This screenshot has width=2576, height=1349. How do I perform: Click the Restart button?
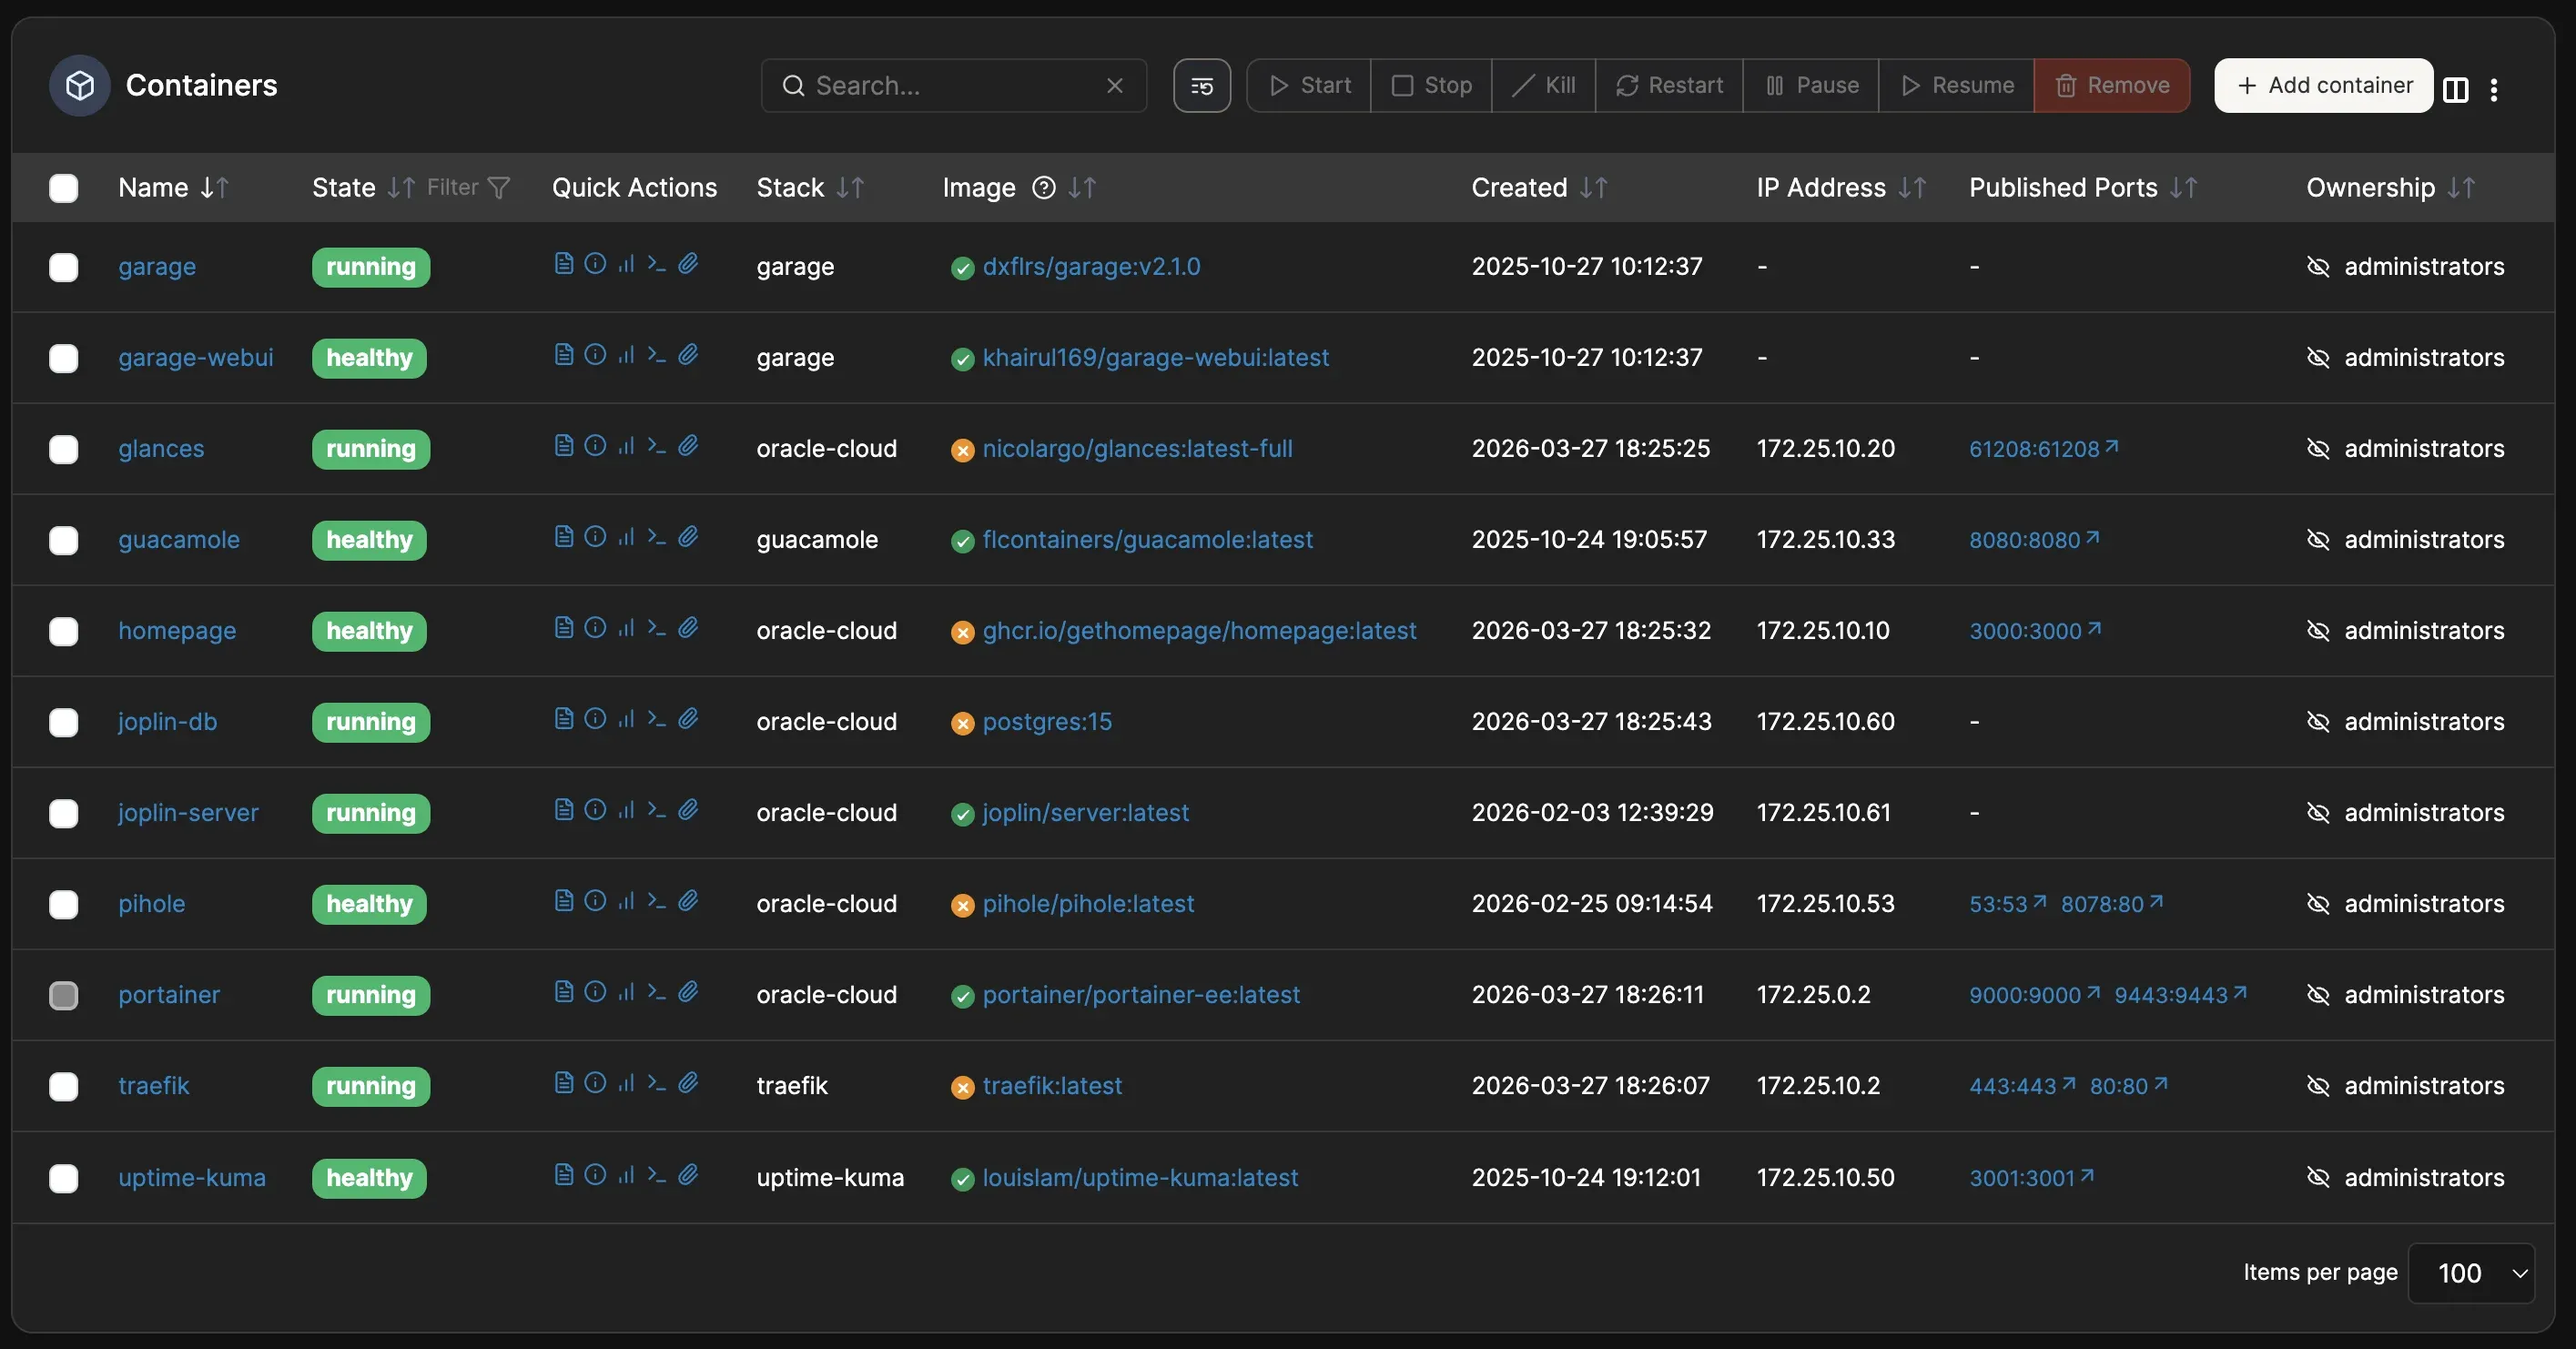pos(1669,85)
